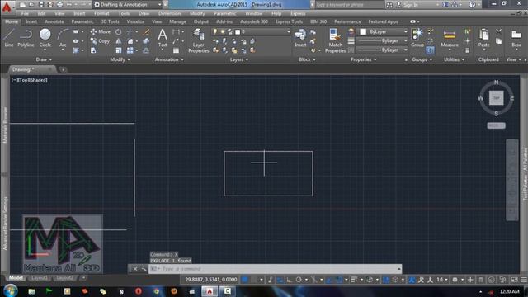Click the Mirror tool icon
This screenshot has height=297, width=528.
point(119,41)
